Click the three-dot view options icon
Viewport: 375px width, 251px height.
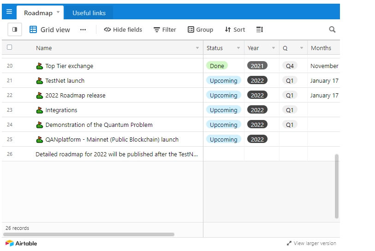click(x=83, y=29)
